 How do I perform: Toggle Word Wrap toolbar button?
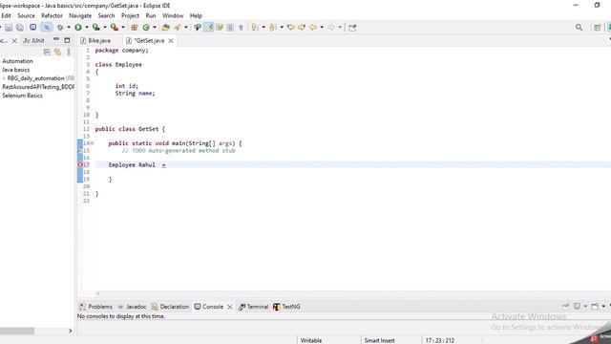coord(220,28)
